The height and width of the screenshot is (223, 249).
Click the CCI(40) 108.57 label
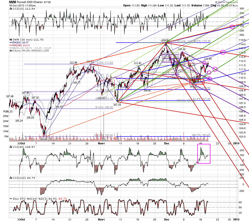[x=24, y=147]
